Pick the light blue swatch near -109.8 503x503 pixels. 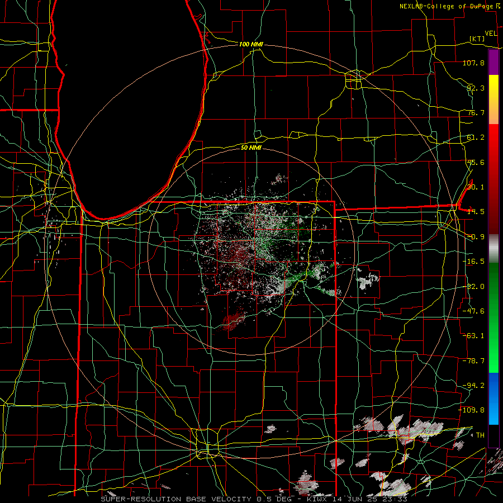(493, 414)
